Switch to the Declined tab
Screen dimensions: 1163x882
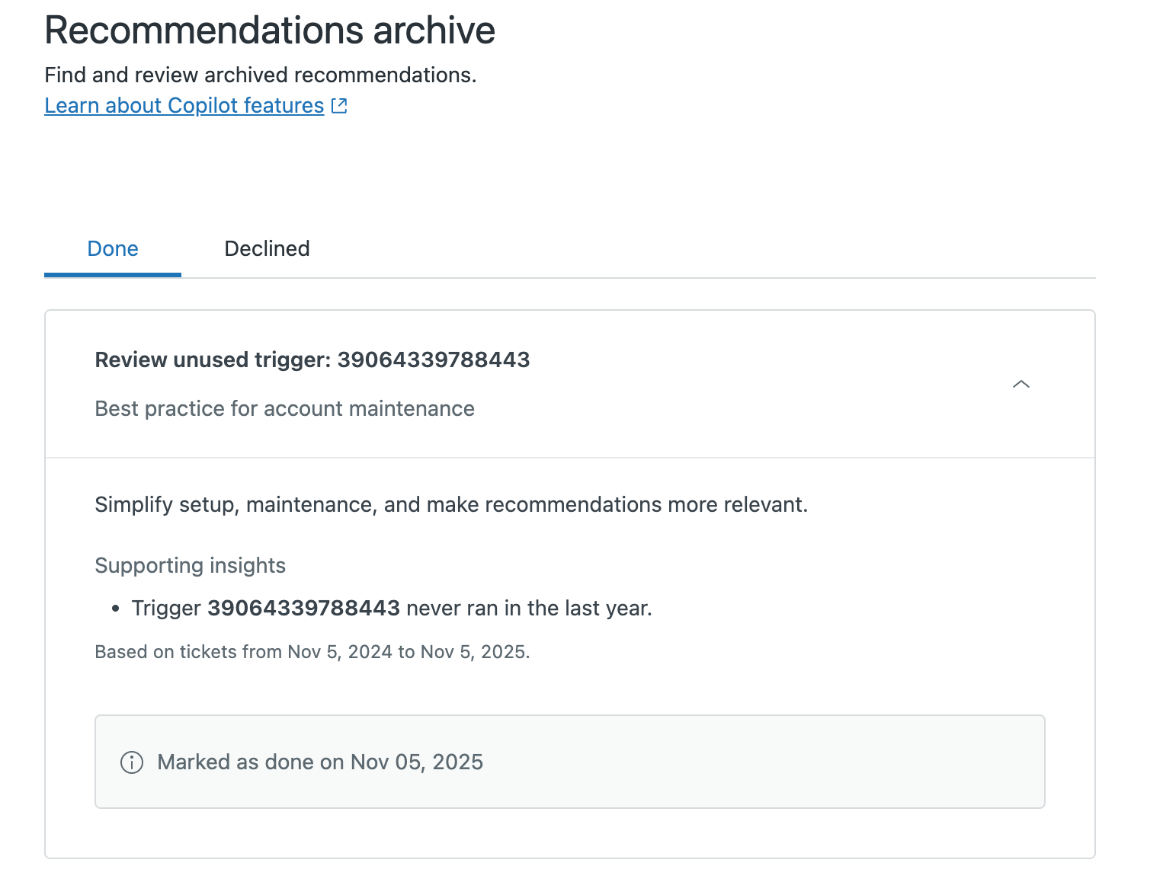(x=267, y=249)
